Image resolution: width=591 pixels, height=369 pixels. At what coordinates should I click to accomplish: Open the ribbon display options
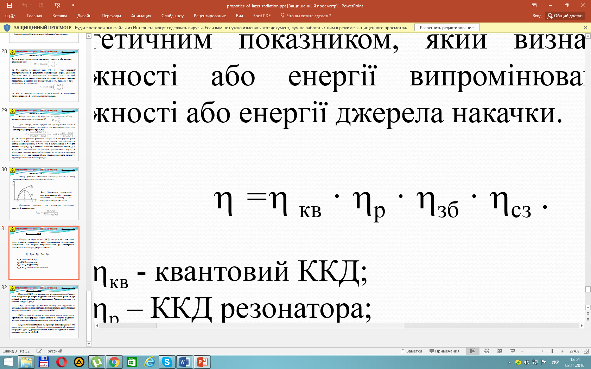pyautogui.click(x=534, y=5)
